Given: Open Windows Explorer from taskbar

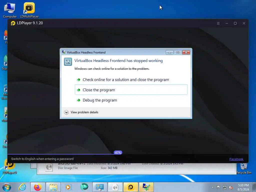Looking at the screenshot, I should click(53, 187).
